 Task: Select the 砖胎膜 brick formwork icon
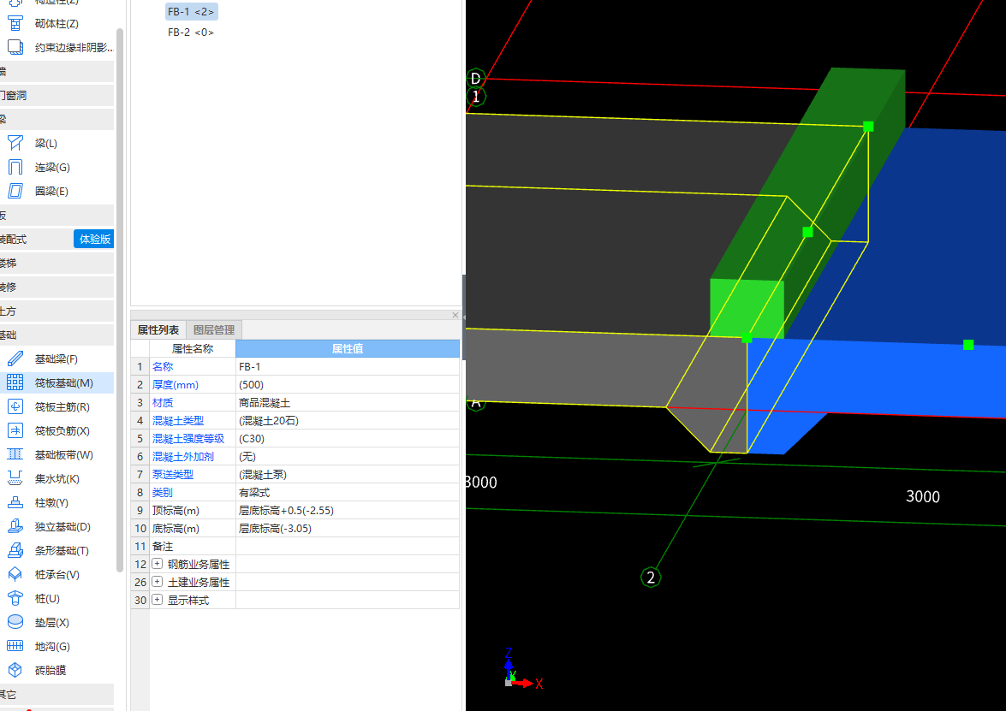15,670
